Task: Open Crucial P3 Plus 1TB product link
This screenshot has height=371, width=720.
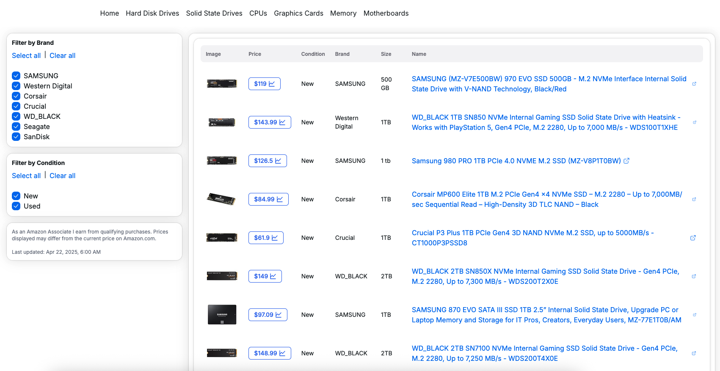Action: coord(533,238)
